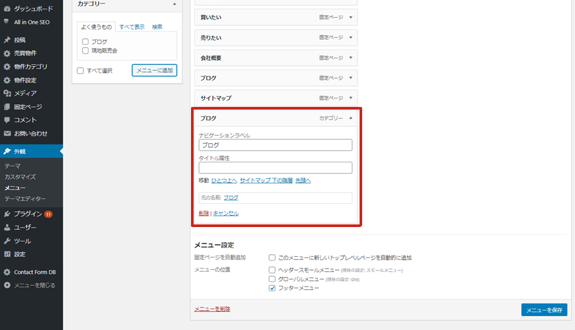Expand the サイトマップ menu item arrow
The width and height of the screenshot is (575, 330).
(x=350, y=98)
